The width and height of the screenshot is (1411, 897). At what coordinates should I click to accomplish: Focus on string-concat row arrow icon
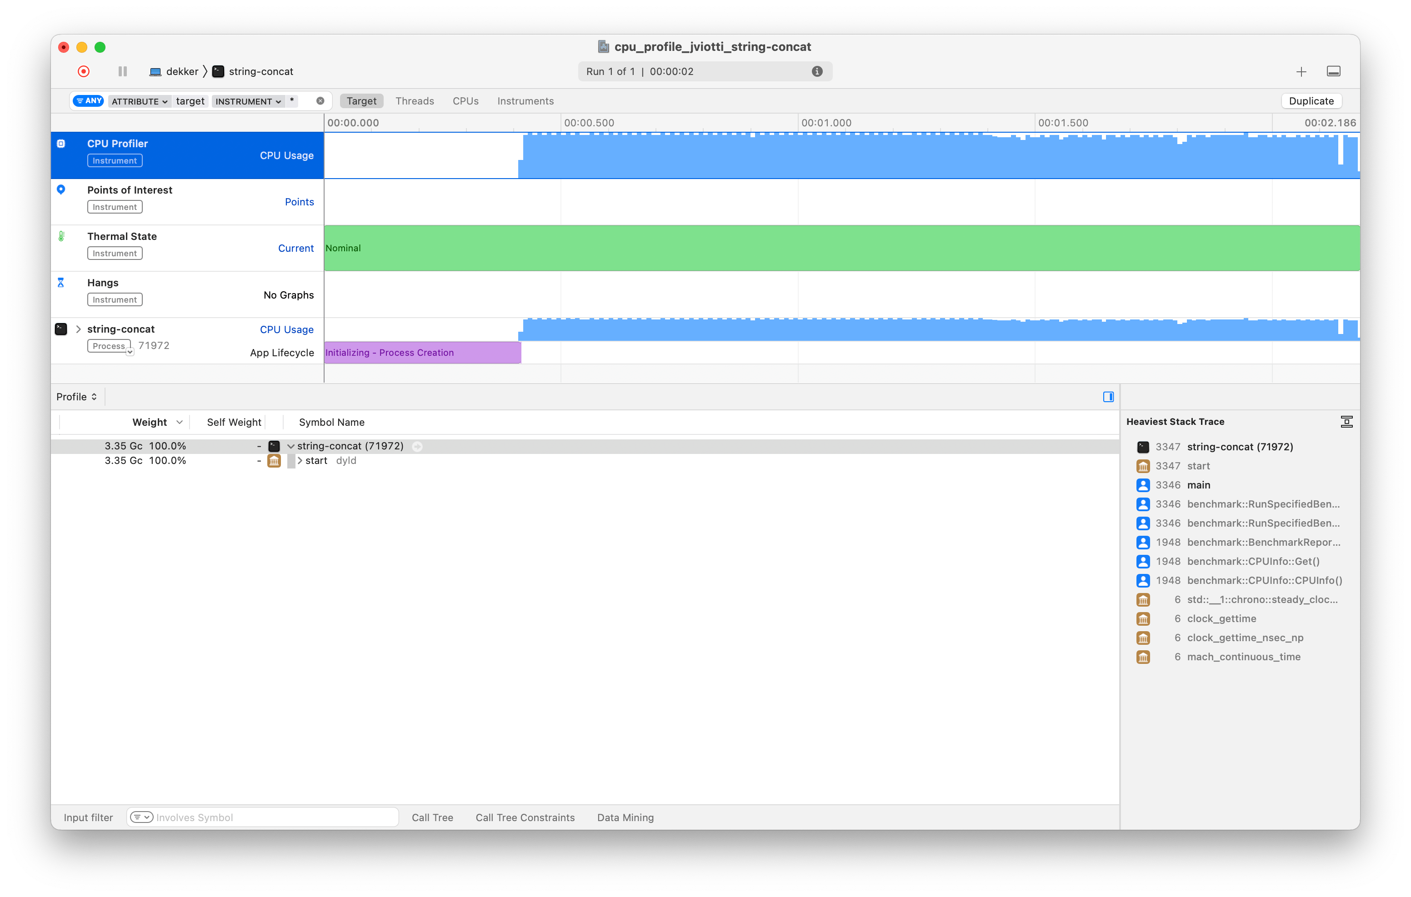[x=417, y=446]
